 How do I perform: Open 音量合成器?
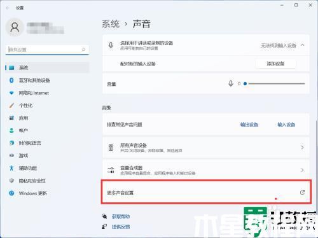click(x=206, y=170)
